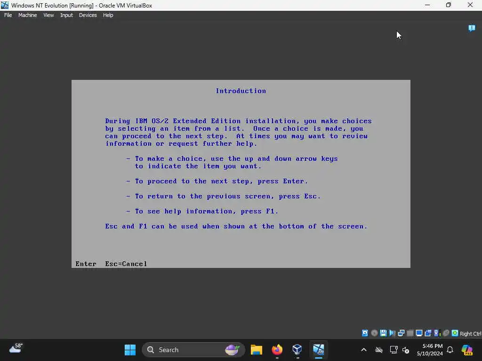Click the floppy disk status icon
The height and width of the screenshot is (361, 482).
[x=383, y=333]
